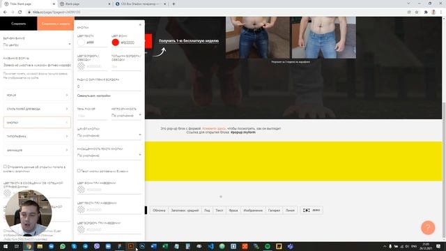This screenshot has height=251, width=446.
Task: Open File Explorer from the taskbar
Action: (x=40, y=246)
